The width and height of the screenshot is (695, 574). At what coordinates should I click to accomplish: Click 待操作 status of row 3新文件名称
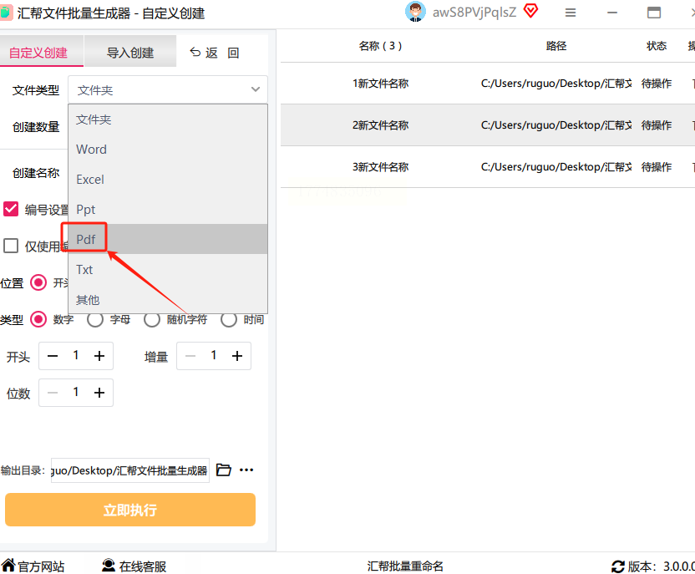tap(657, 166)
